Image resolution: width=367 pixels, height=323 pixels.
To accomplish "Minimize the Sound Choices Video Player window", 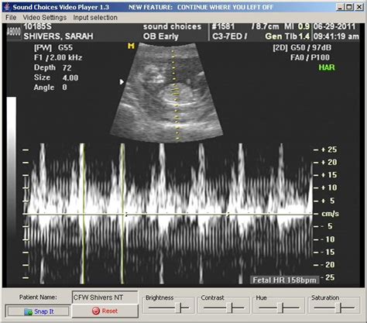I will [340, 7].
